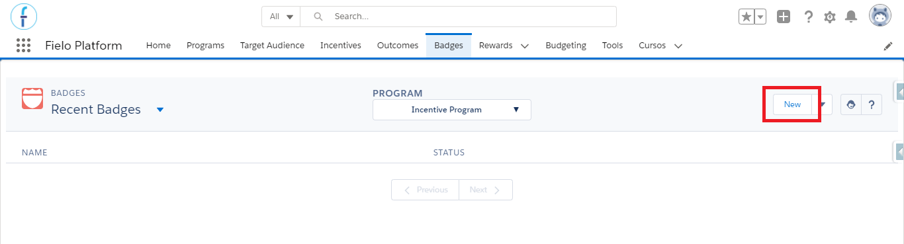904x244 pixels.
Task: Click the Fielo logo icon
Action: coord(24,16)
